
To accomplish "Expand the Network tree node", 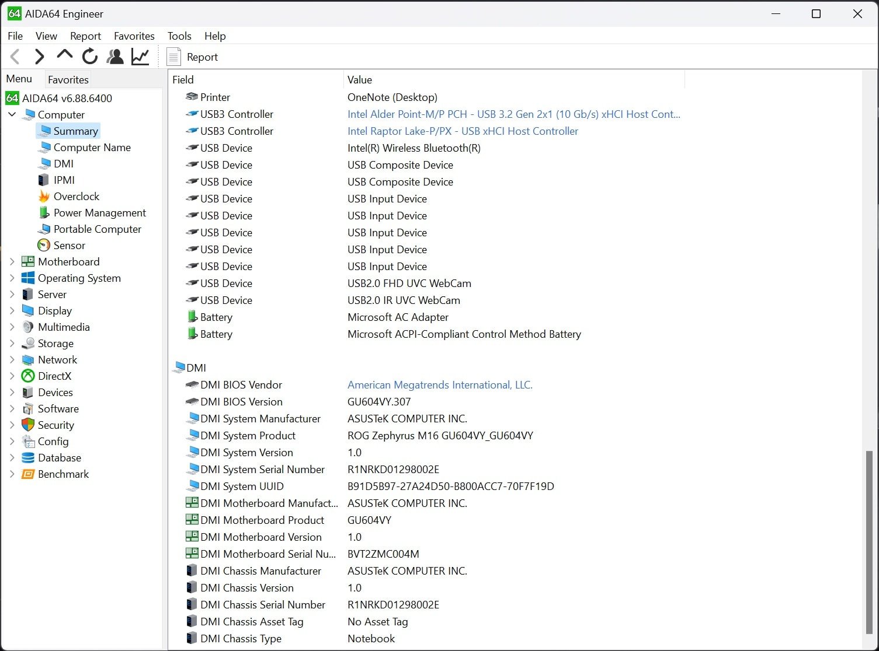I will coord(12,359).
